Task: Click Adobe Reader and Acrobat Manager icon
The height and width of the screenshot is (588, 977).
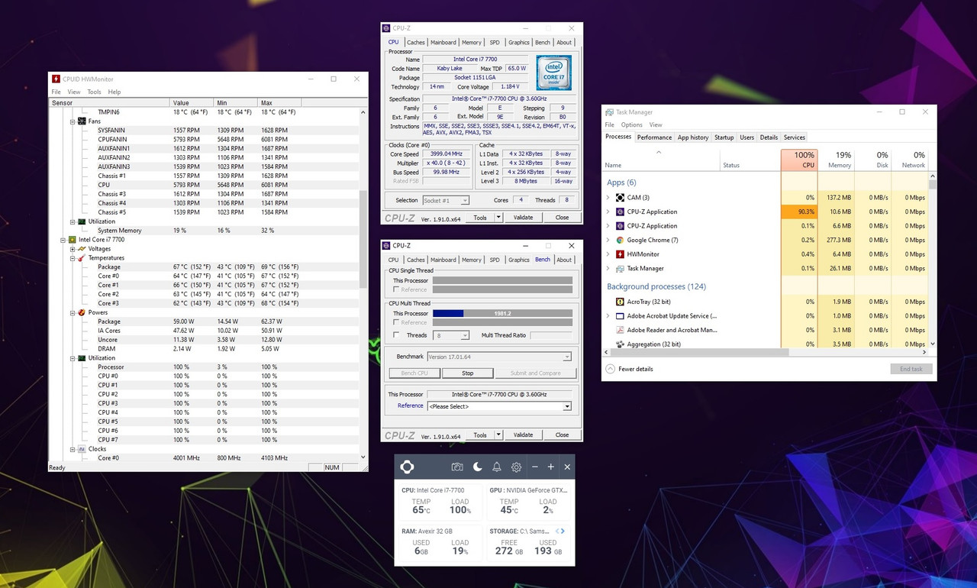Action: 621,330
